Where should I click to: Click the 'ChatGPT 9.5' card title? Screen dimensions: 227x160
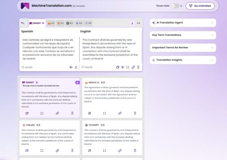point(95,125)
